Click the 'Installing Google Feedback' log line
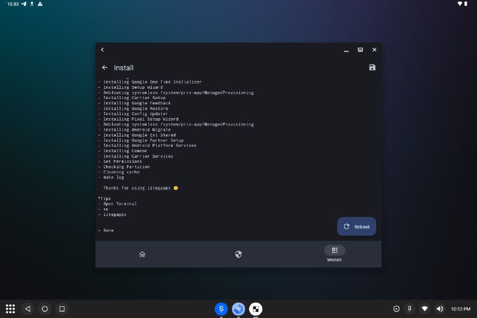Viewport: 477px width, 318px height. click(135, 103)
